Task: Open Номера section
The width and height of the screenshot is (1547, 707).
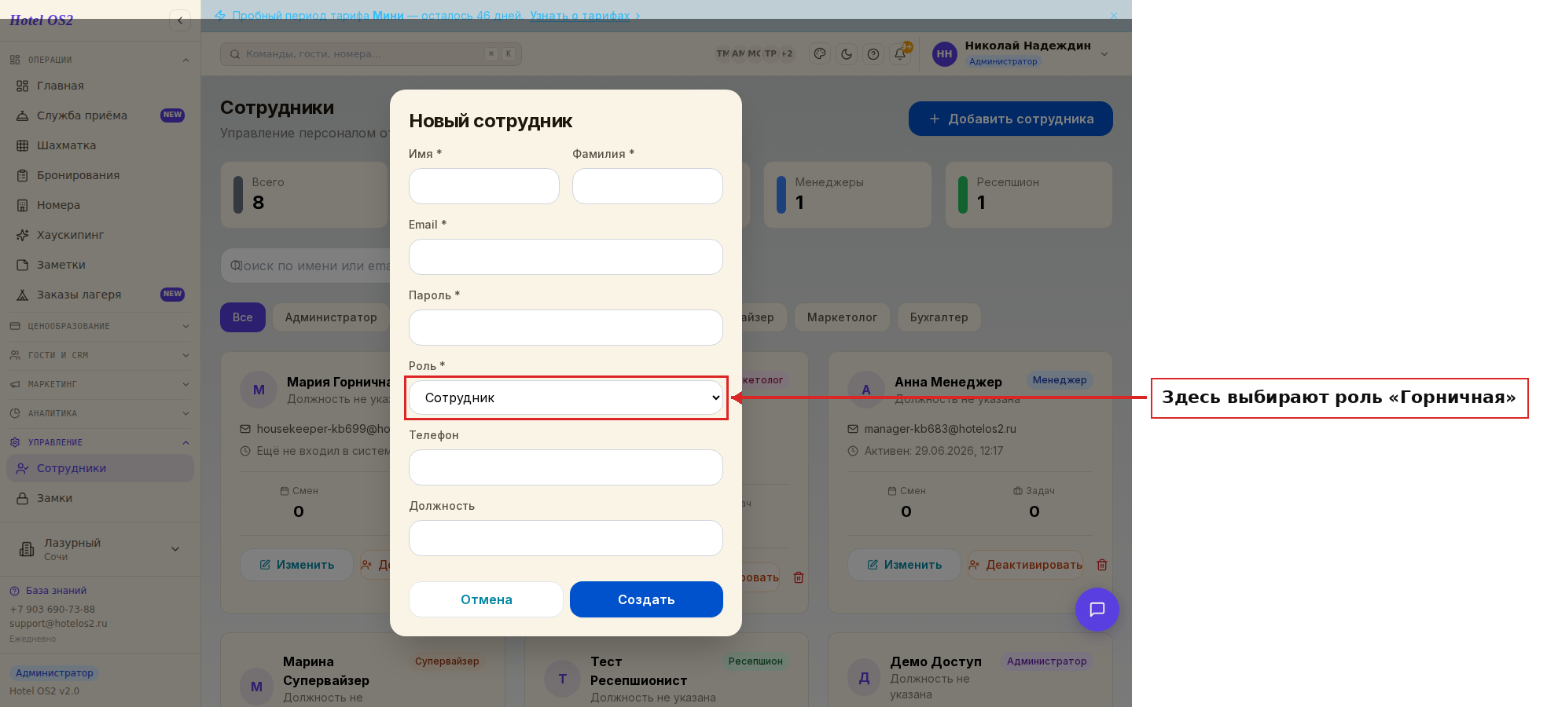Action: [100, 205]
